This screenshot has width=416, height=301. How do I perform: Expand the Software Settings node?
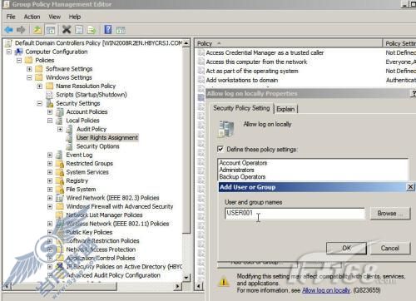[29, 69]
